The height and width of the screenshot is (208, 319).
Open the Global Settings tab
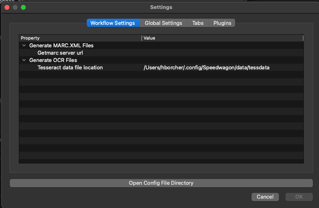point(163,23)
